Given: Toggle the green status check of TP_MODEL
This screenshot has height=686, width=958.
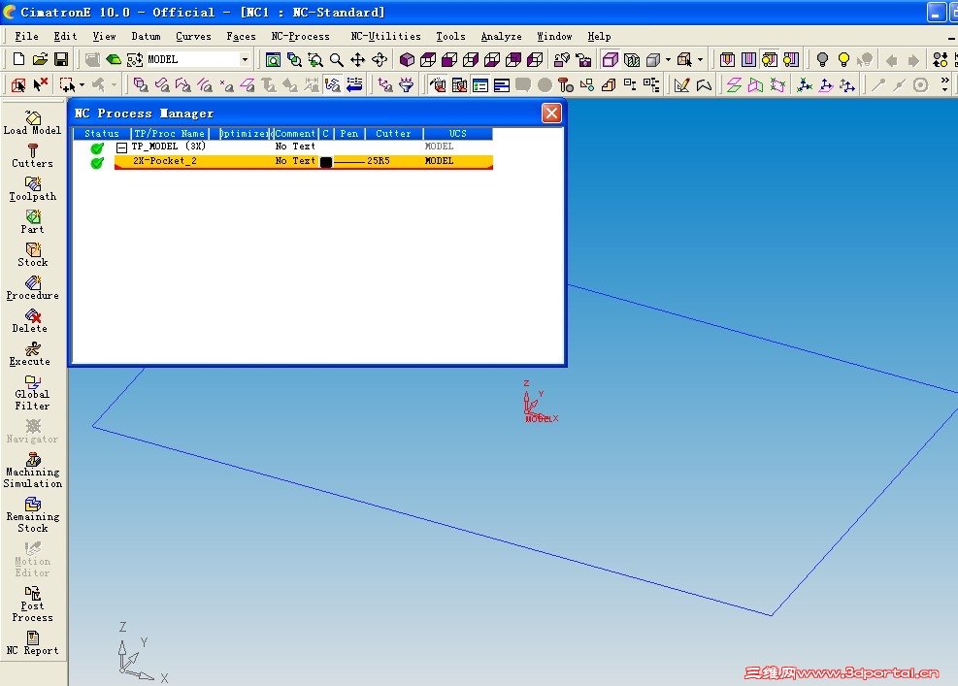Looking at the screenshot, I should click(97, 148).
